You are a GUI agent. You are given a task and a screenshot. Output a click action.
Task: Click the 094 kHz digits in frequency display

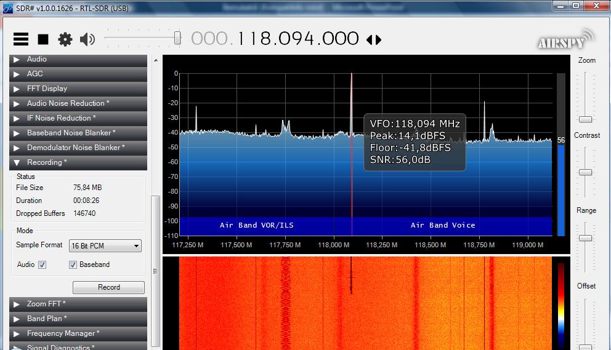point(296,39)
